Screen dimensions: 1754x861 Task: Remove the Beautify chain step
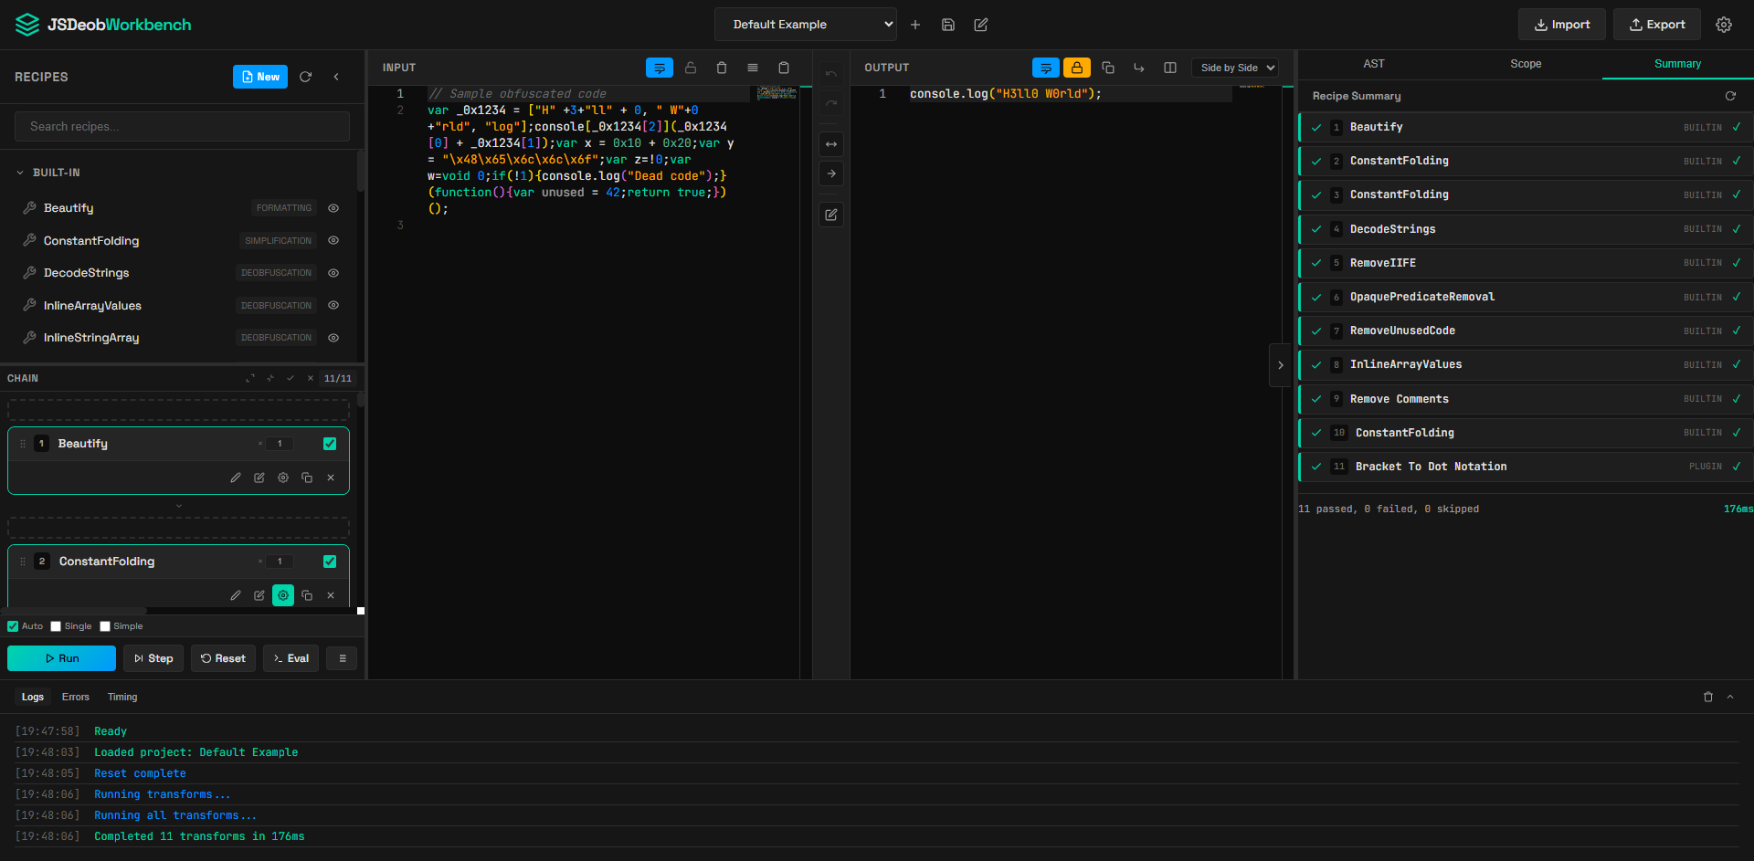point(331,478)
